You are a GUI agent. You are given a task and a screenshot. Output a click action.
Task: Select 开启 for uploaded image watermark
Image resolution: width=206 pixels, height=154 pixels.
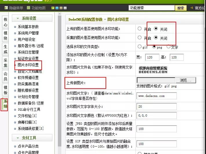pos(139,29)
